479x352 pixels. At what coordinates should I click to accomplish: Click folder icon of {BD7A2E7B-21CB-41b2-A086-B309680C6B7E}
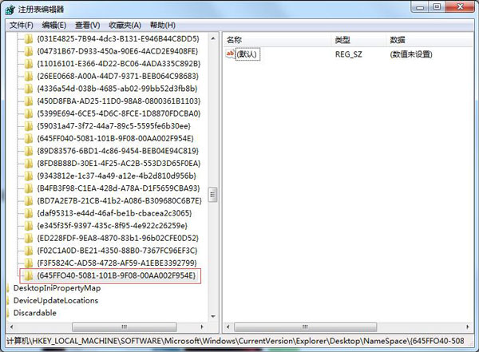click(x=29, y=201)
